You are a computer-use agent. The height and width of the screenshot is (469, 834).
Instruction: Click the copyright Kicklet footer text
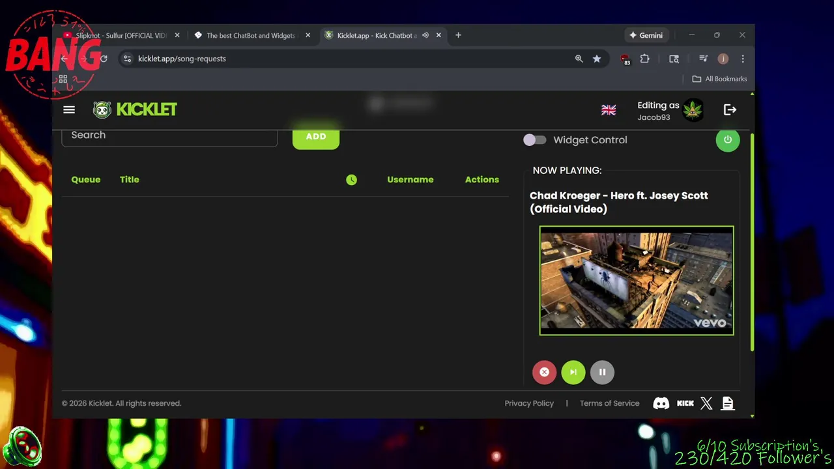point(121,403)
